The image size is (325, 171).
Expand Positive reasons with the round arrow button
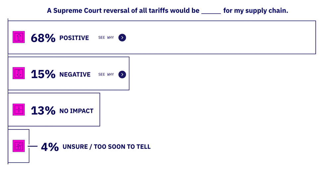tap(122, 38)
